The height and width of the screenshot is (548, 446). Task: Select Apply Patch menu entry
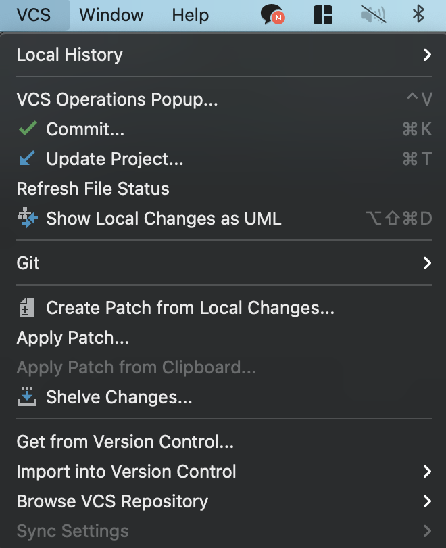(x=72, y=338)
